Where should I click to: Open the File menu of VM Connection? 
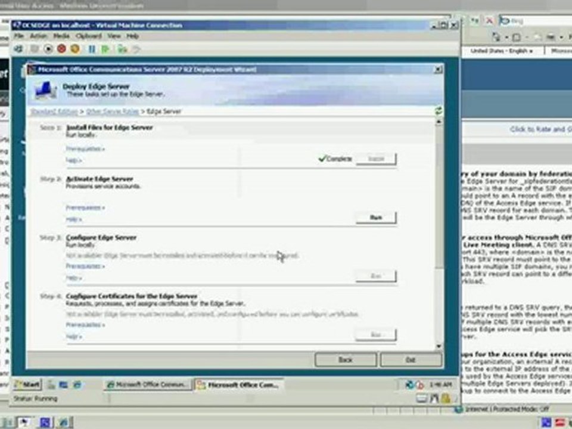(18, 36)
